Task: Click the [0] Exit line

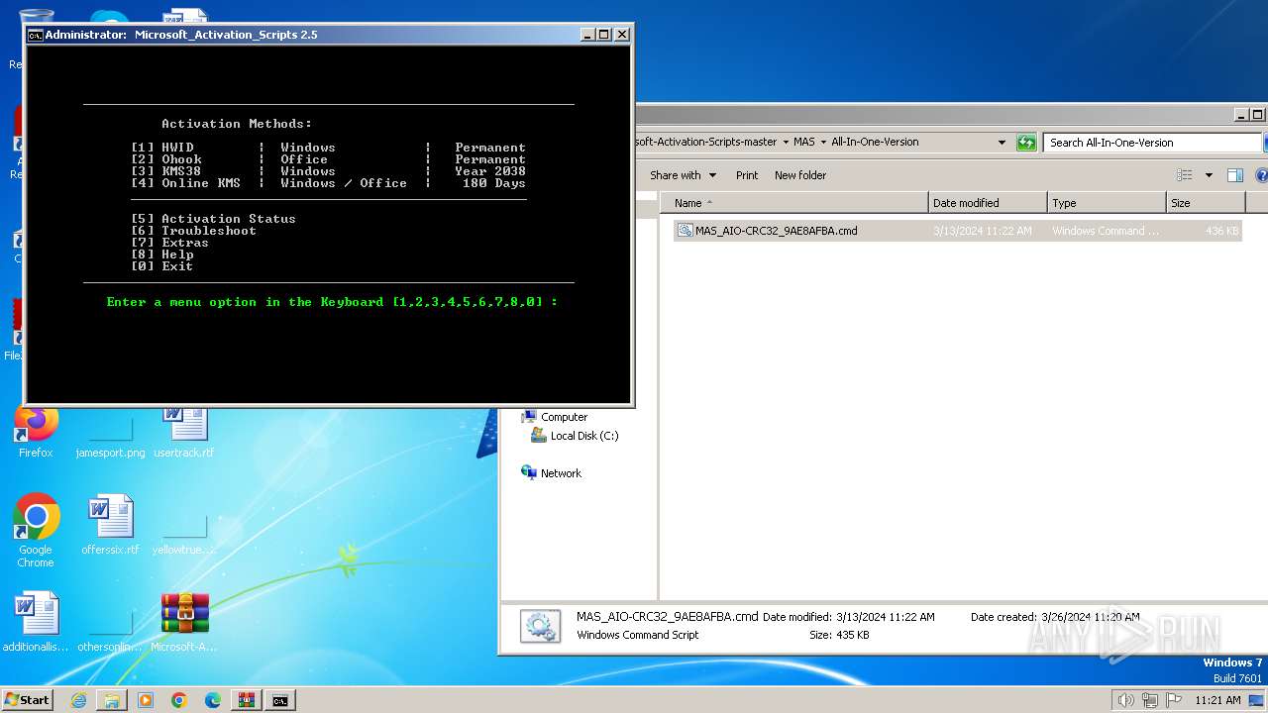Action: tap(161, 266)
